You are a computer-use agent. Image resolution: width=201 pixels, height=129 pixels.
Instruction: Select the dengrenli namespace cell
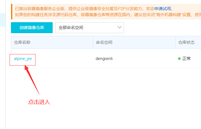click(104, 59)
